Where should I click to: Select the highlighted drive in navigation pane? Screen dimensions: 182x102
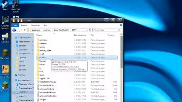pos(23,92)
